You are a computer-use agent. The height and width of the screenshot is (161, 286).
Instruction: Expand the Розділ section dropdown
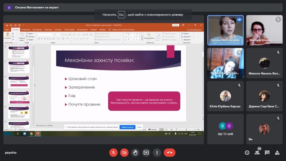click(x=30, y=40)
